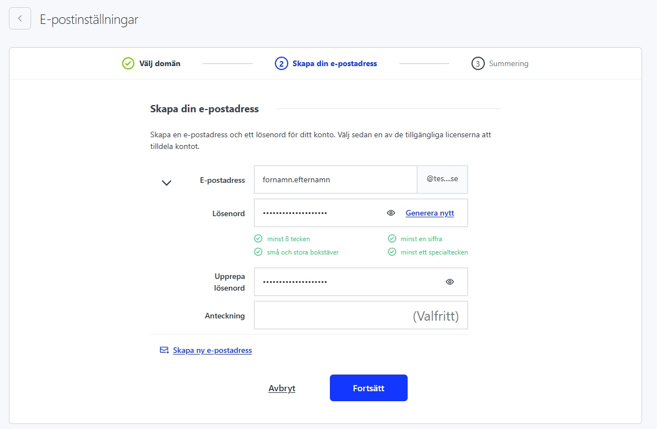Open the @tes....se domain selector
Screen dimensions: 657x429
coord(442,179)
